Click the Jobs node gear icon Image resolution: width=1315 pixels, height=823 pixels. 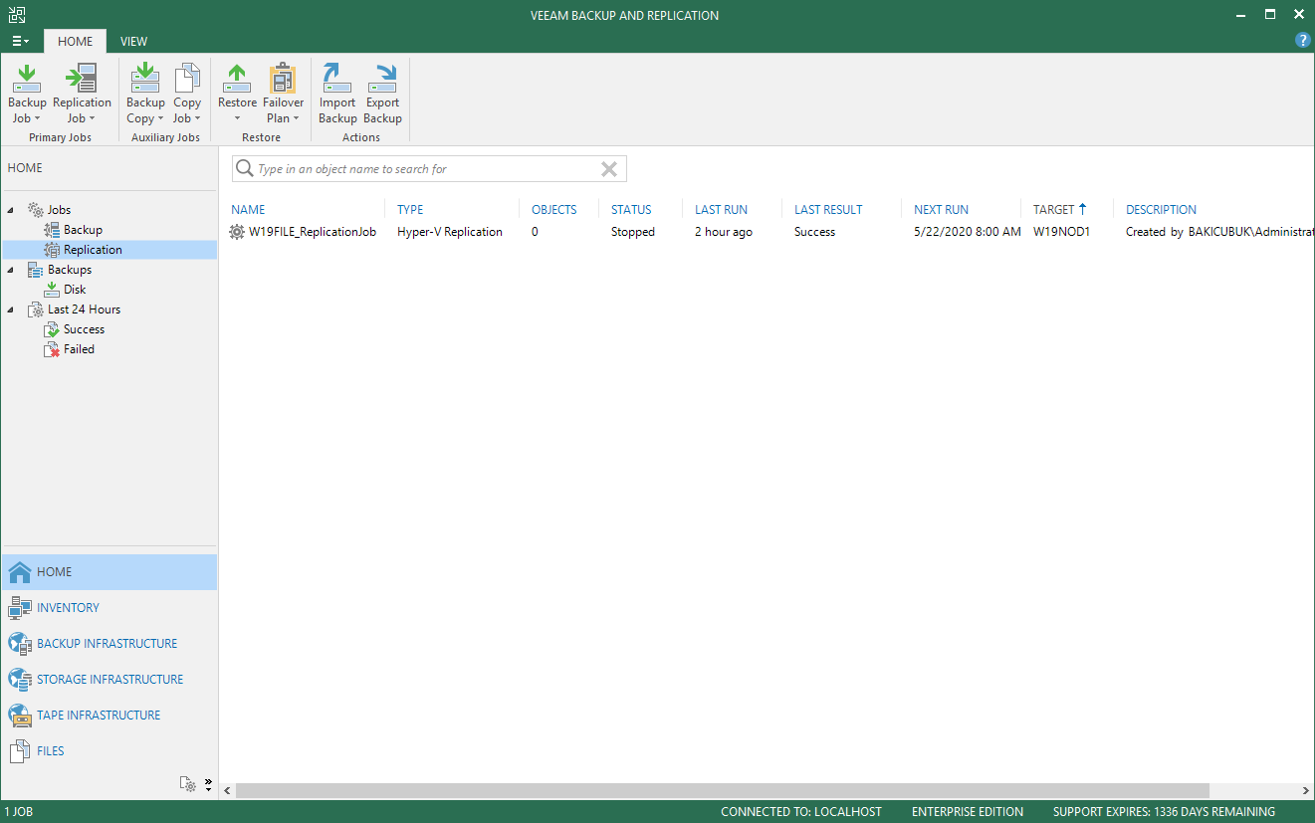(36, 210)
